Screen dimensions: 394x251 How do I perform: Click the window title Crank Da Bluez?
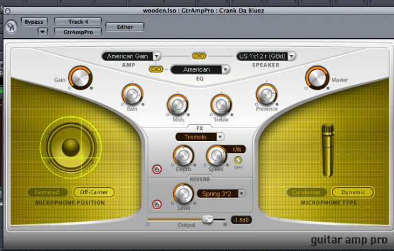241,11
